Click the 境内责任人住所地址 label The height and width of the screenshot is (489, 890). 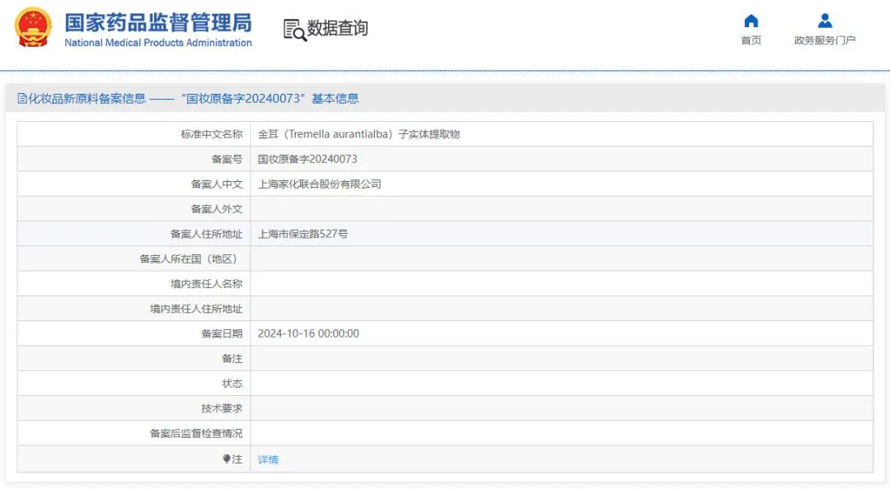(196, 310)
